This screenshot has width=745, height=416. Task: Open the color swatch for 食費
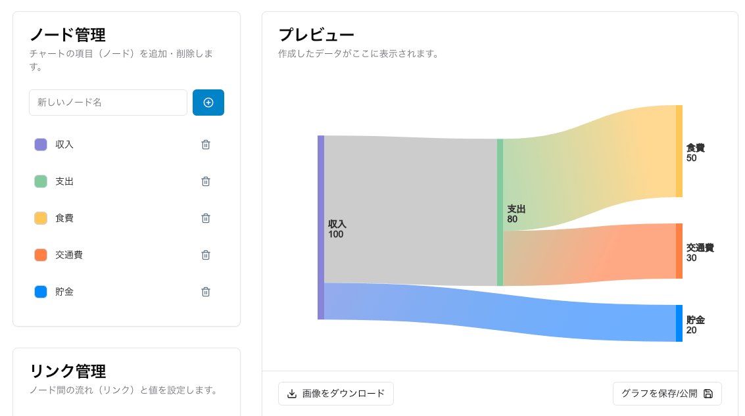[40, 218]
